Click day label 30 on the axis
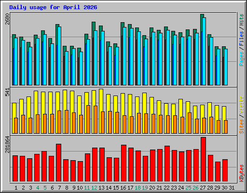This screenshot has width=247, height=193. click(x=224, y=188)
